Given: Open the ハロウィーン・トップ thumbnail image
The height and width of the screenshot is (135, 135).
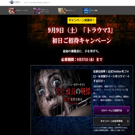Looking at the screenshot, I should coord(12,11).
